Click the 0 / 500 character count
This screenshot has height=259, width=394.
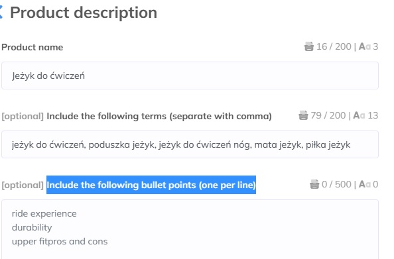[336, 184]
